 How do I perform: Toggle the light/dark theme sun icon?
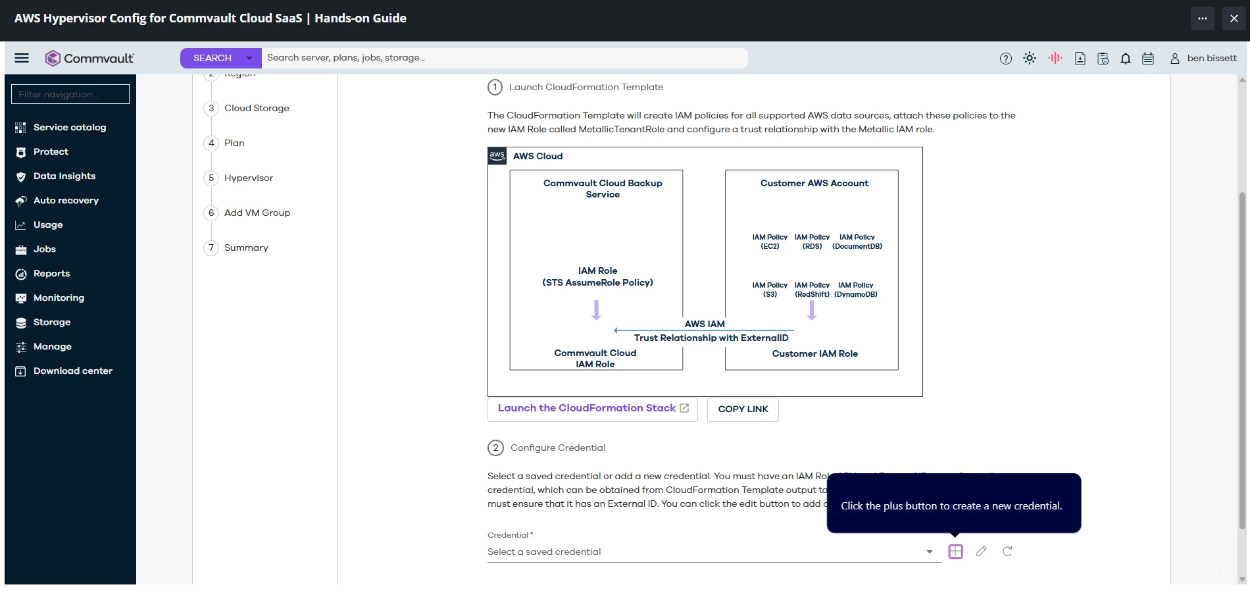(x=1030, y=58)
